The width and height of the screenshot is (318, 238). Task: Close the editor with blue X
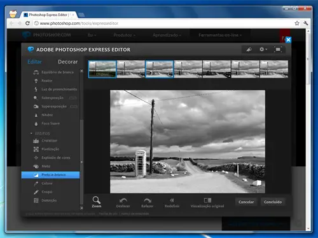(x=288, y=40)
